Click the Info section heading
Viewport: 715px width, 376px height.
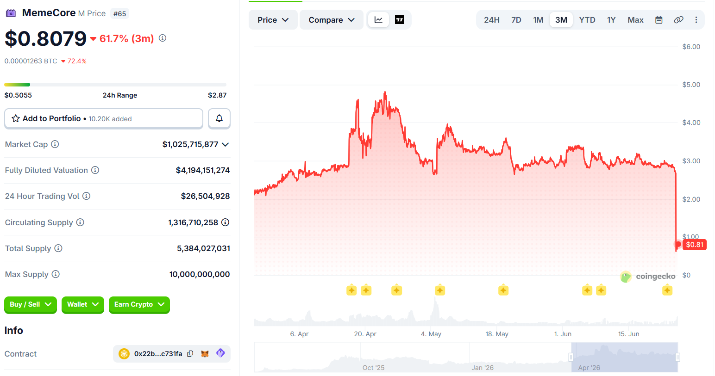[14, 330]
